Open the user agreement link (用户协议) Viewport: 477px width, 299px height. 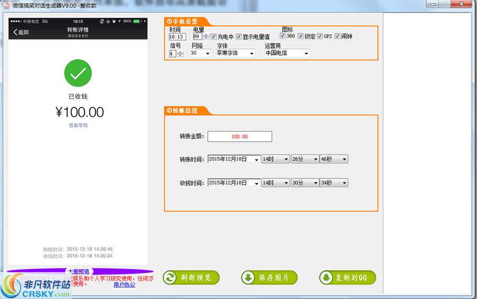point(125,285)
